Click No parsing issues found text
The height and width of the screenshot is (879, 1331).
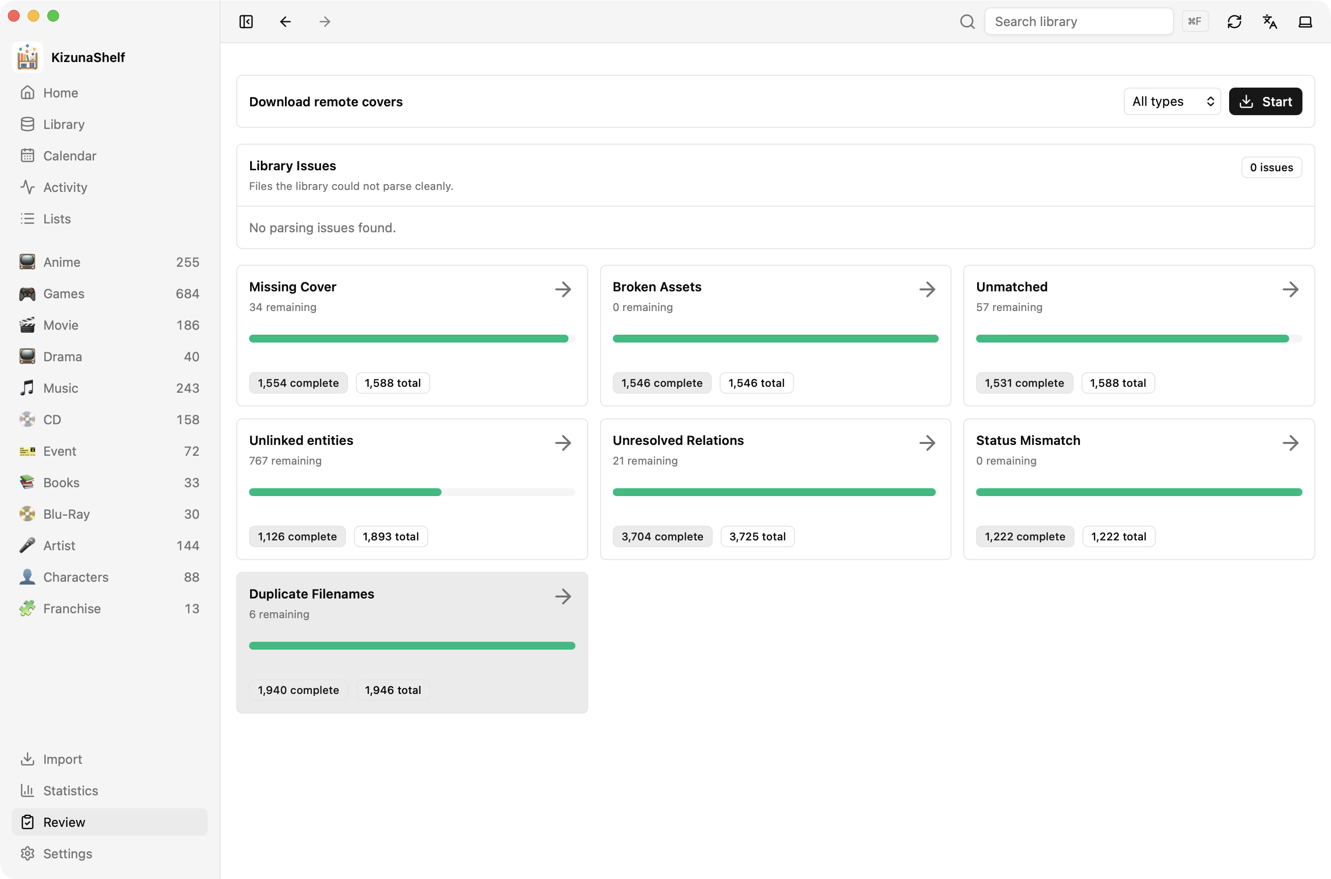322,227
